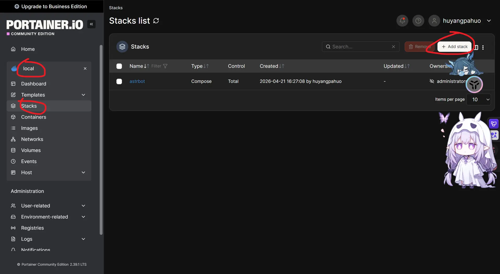Refresh the Stacks list

pos(156,21)
